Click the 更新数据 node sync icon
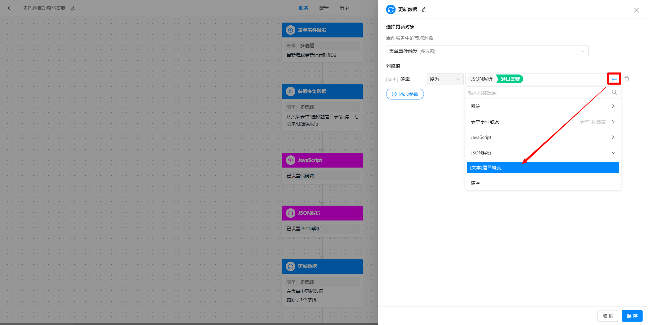The image size is (648, 325). click(x=291, y=266)
